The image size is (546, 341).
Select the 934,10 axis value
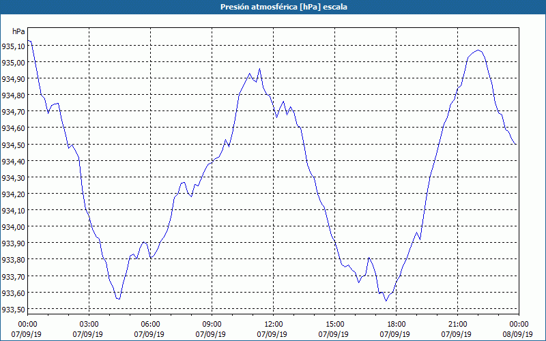click(x=13, y=211)
